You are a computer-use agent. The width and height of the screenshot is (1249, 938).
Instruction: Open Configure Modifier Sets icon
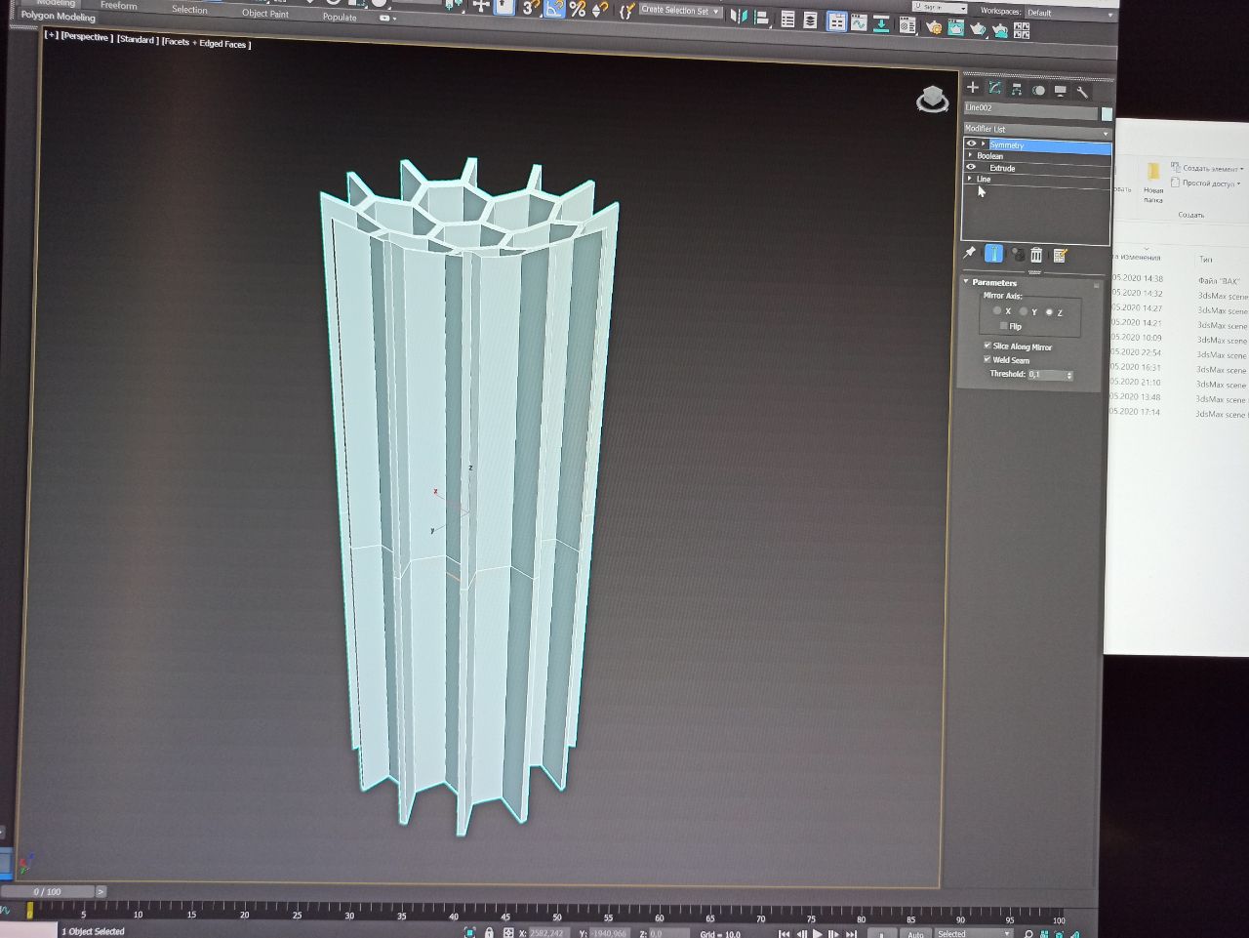[1060, 256]
